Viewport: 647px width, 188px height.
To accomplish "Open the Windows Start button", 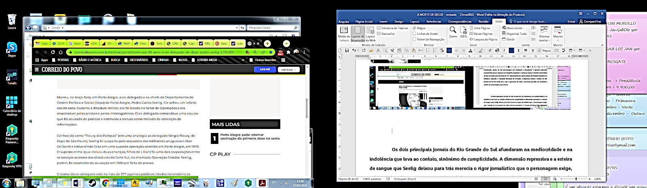I will tap(7, 183).
